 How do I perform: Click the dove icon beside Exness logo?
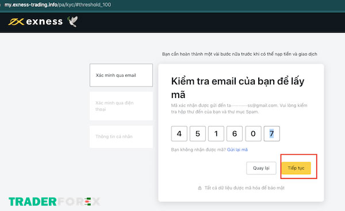tap(73, 21)
